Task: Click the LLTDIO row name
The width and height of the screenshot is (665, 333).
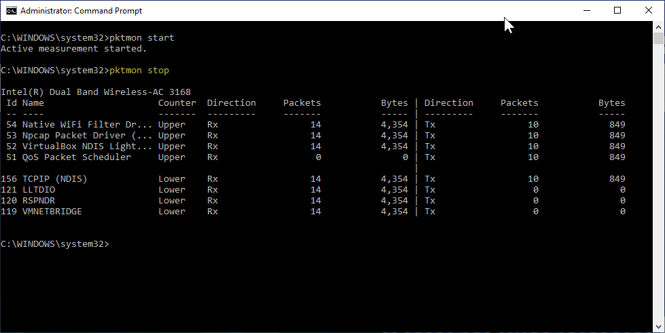Action: [38, 190]
